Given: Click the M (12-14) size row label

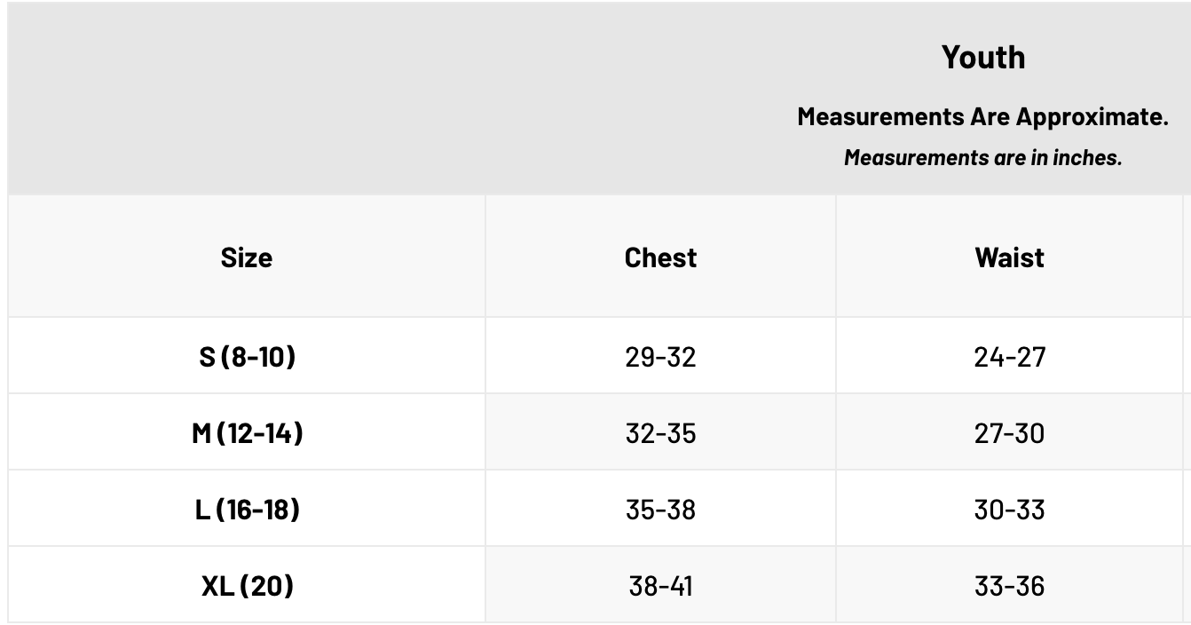Looking at the screenshot, I should (x=247, y=433).
